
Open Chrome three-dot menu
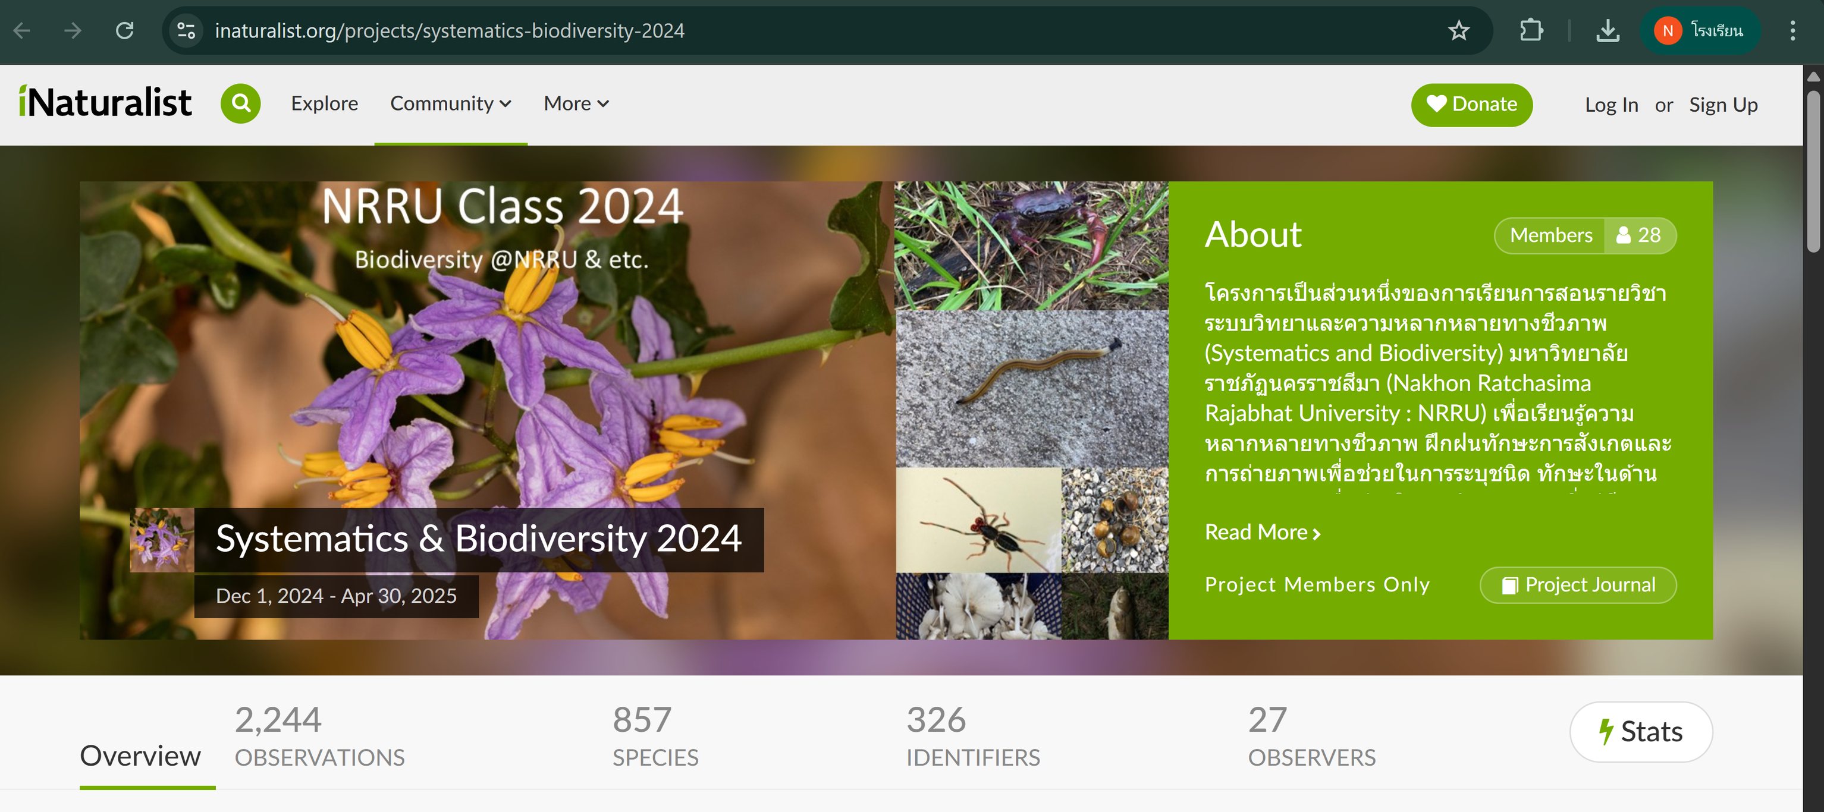tap(1792, 30)
